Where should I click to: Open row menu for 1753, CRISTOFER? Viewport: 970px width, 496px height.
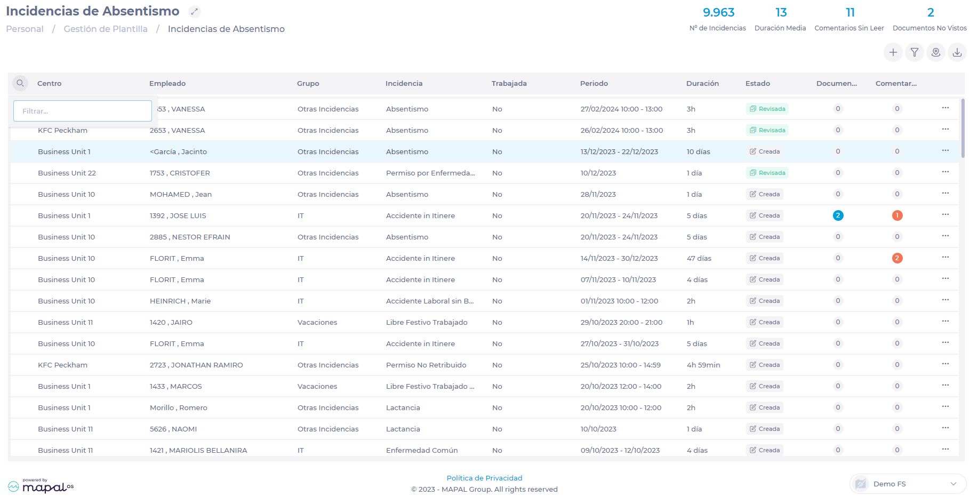(x=945, y=172)
